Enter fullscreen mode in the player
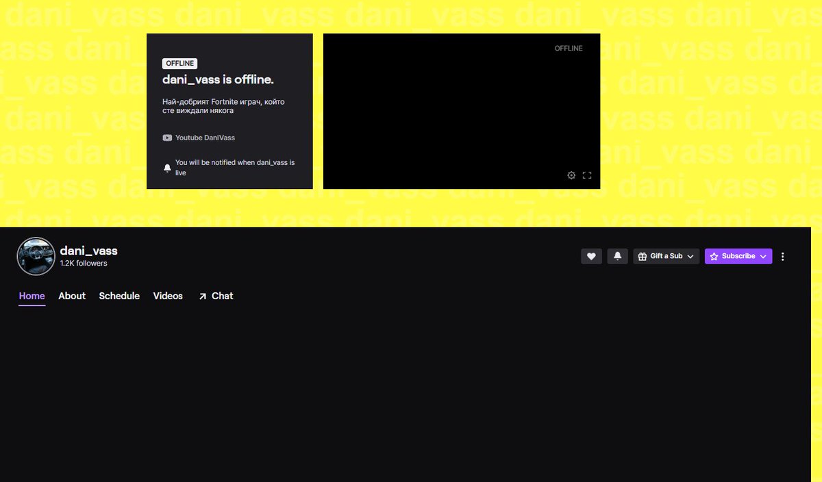Image resolution: width=822 pixels, height=482 pixels. [587, 175]
